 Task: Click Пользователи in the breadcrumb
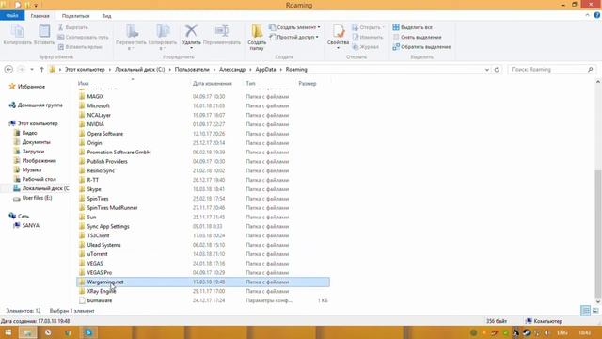pyautogui.click(x=192, y=70)
